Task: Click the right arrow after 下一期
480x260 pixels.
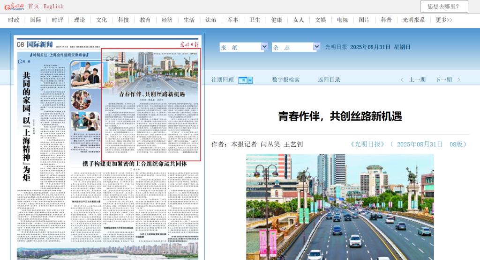Action: [x=459, y=80]
